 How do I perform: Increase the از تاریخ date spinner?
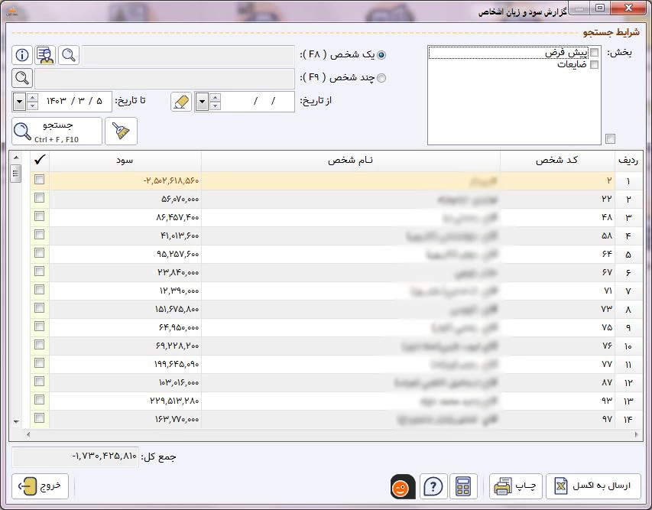tap(215, 98)
